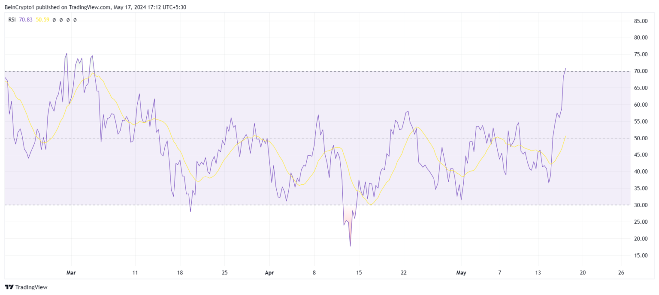Click the purple RSI value 70.83
659x295 pixels.
point(26,20)
